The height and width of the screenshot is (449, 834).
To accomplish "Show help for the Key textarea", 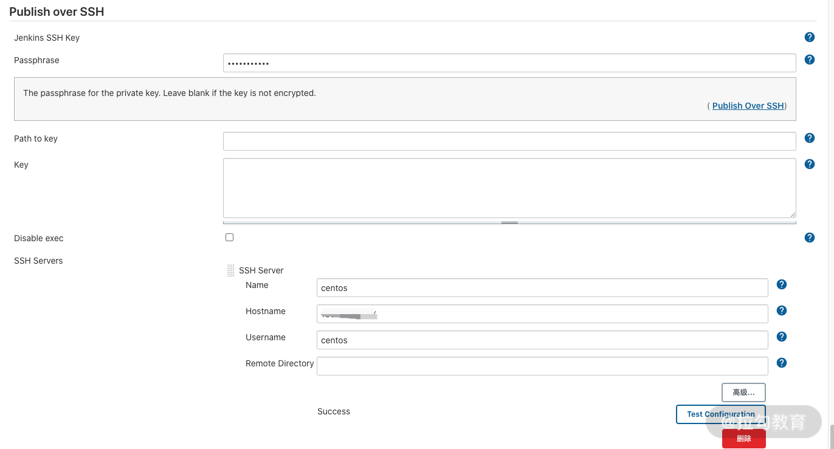I will 809,164.
